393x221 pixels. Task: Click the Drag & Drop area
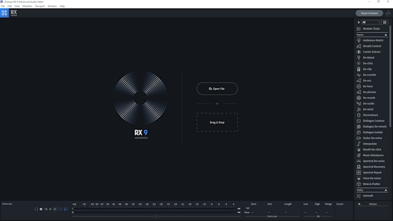[217, 123]
